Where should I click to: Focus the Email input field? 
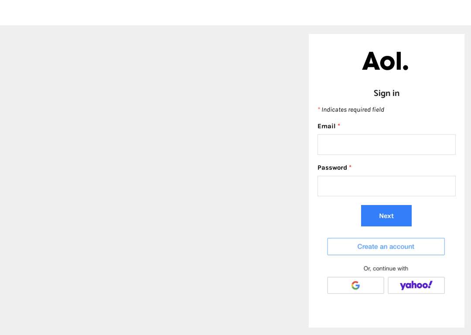pos(386,144)
